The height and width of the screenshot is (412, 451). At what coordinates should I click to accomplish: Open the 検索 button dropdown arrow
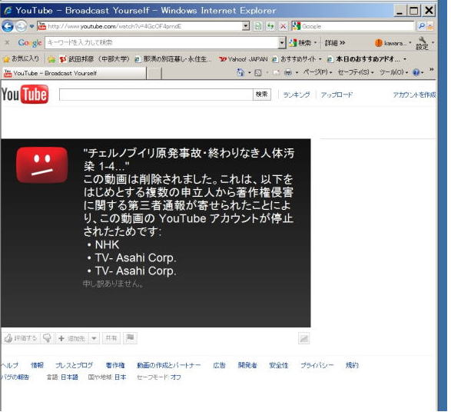(315, 43)
